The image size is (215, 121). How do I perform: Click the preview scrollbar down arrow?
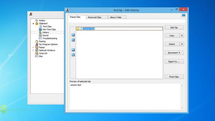coord(182,108)
